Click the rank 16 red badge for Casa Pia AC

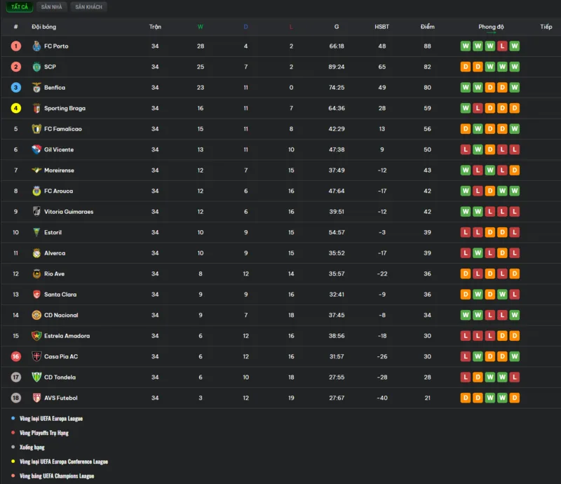pyautogui.click(x=15, y=356)
